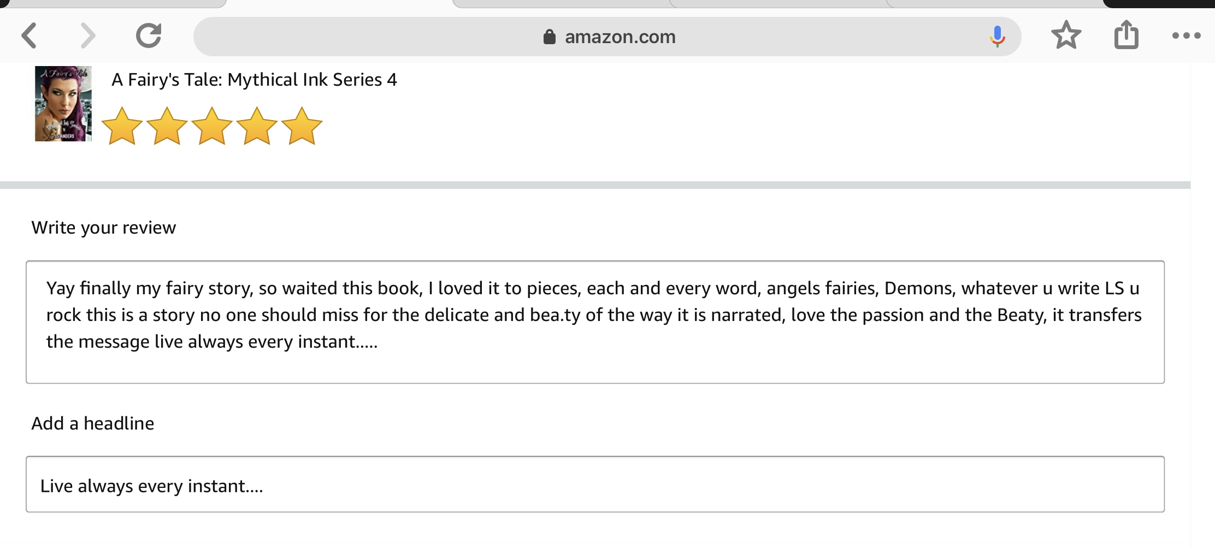Image resolution: width=1215 pixels, height=548 pixels.
Task: Click inside the review text box
Action: pos(595,322)
